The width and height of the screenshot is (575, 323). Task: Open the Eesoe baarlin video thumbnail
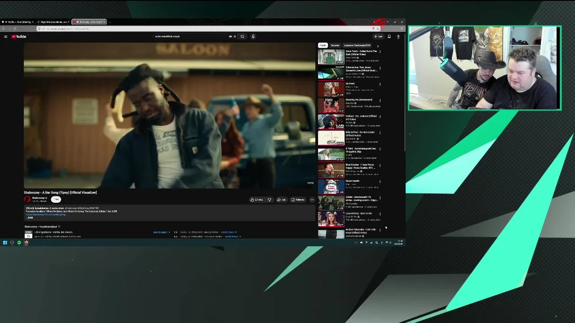point(331,187)
